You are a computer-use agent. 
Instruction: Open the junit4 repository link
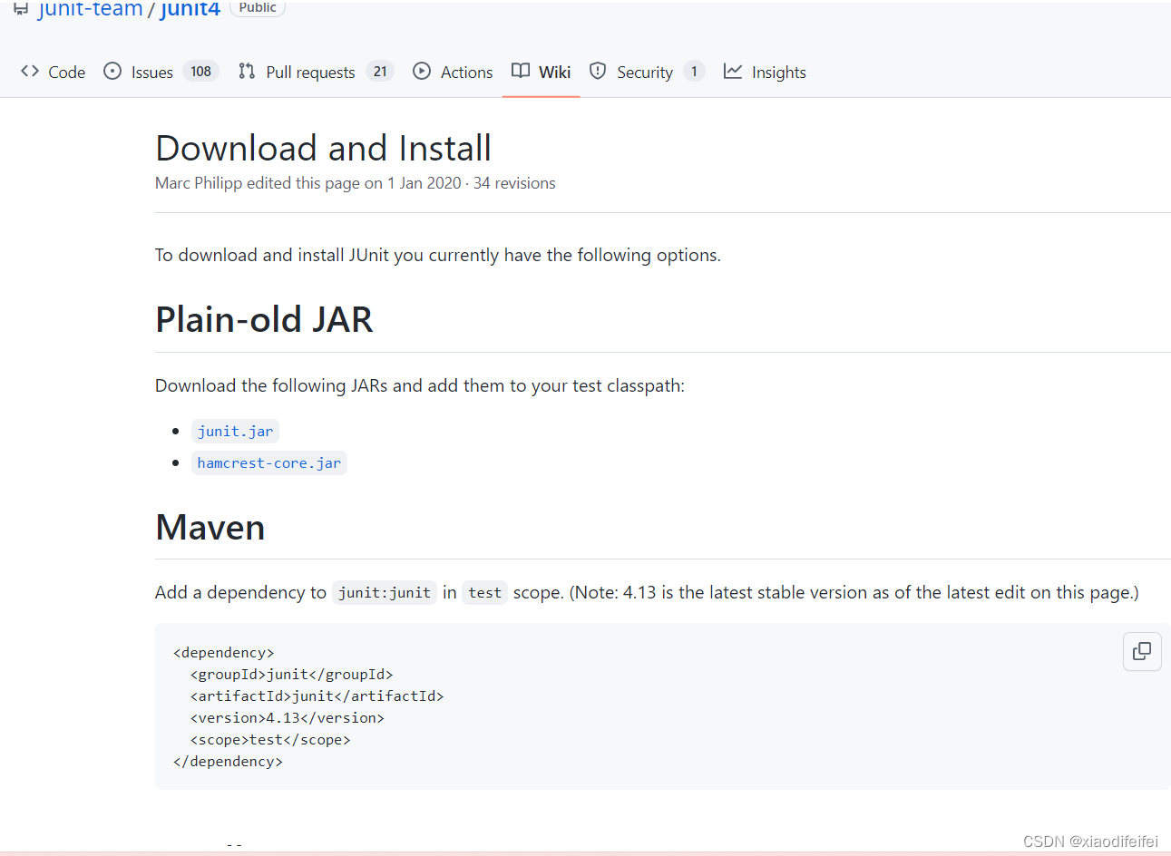(x=190, y=9)
